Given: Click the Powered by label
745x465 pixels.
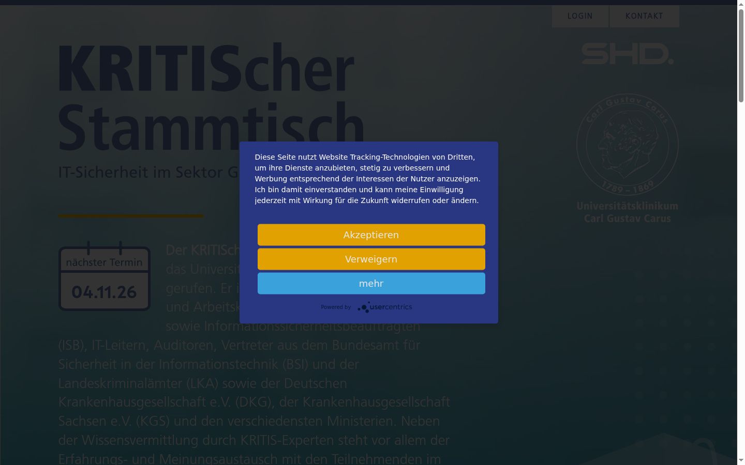Looking at the screenshot, I should (336, 307).
